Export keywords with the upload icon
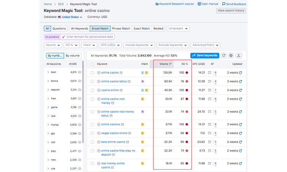The height and width of the screenshot is (172, 287). 239,55
